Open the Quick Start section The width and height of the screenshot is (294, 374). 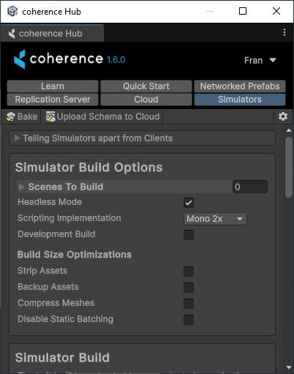click(x=146, y=86)
